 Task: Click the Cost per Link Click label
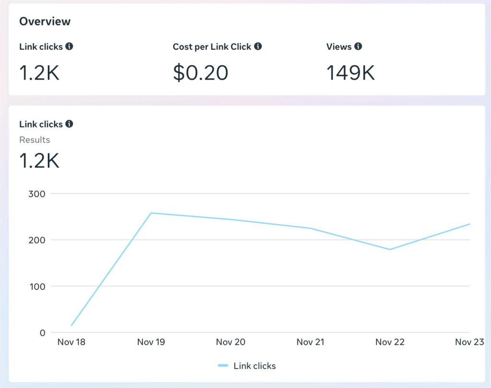pyautogui.click(x=212, y=46)
